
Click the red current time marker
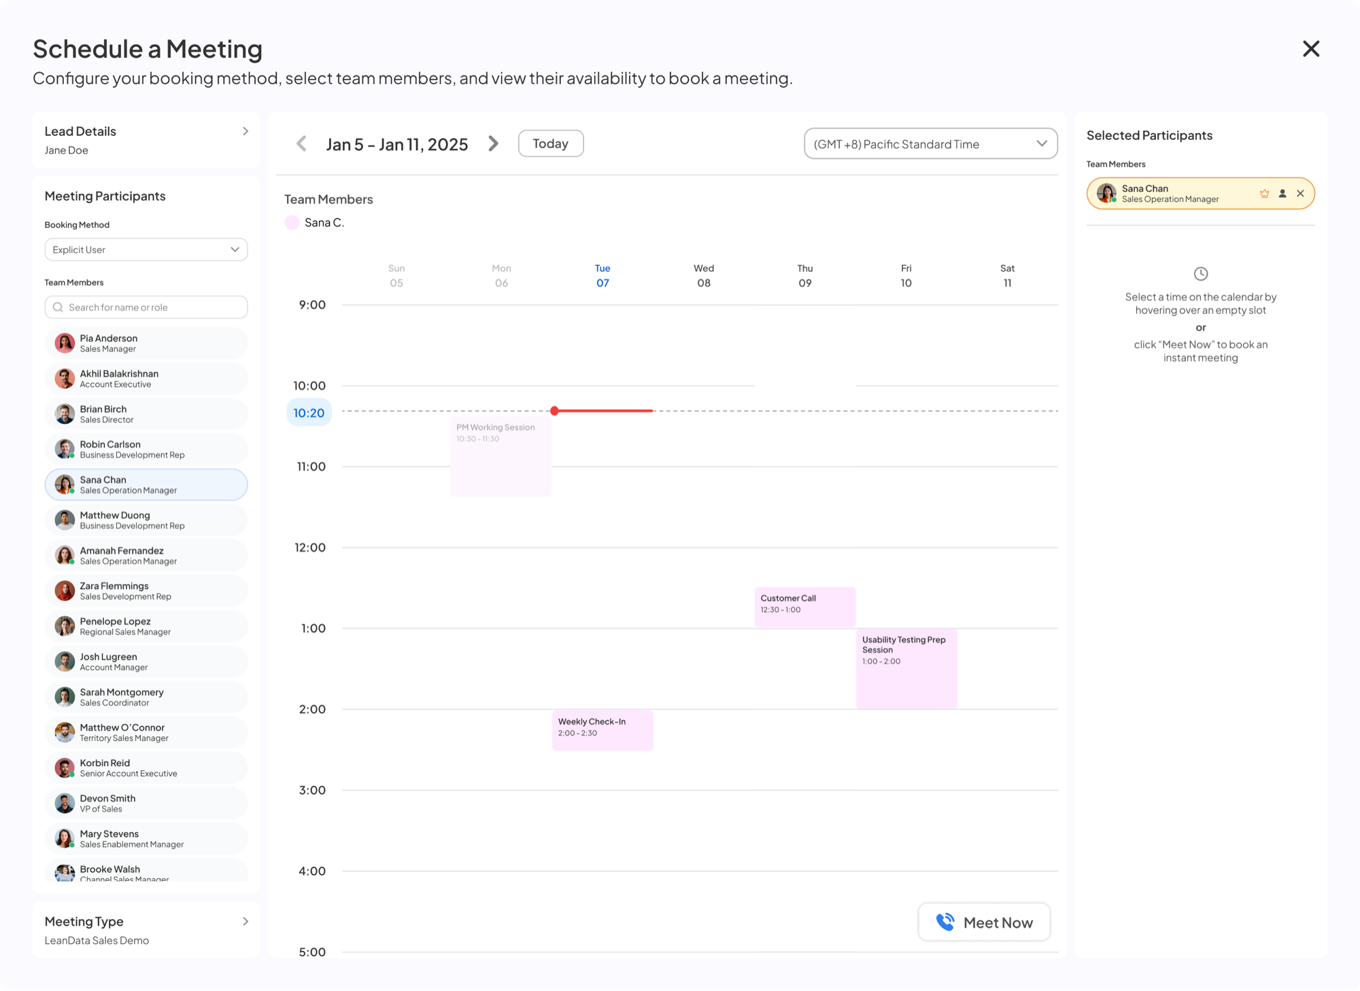click(x=555, y=411)
